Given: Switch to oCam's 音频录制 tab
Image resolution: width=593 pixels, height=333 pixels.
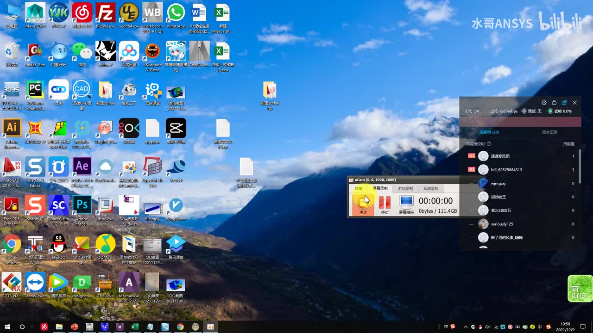Looking at the screenshot, I should click(x=430, y=188).
